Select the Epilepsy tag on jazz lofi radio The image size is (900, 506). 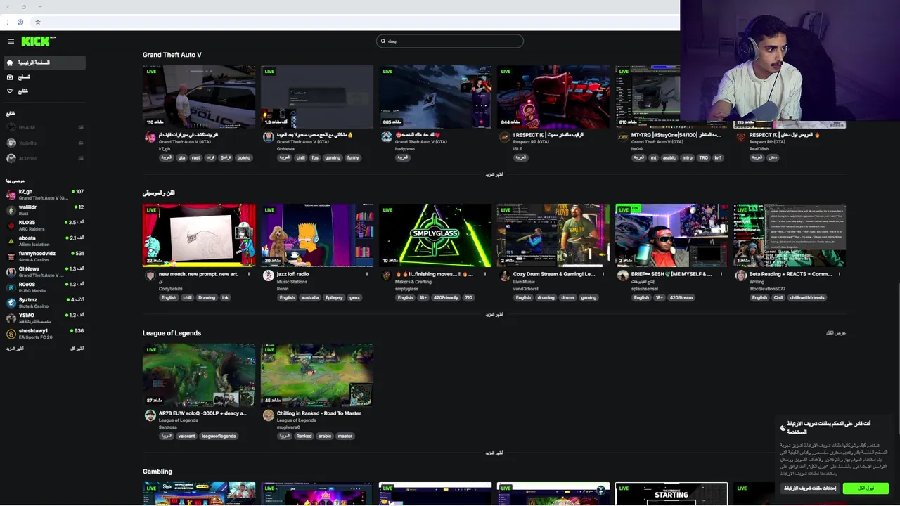pos(334,297)
